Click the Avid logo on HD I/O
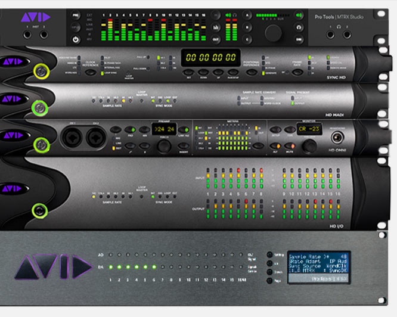Viewport: 397px width, 317px height. [x=12, y=188]
